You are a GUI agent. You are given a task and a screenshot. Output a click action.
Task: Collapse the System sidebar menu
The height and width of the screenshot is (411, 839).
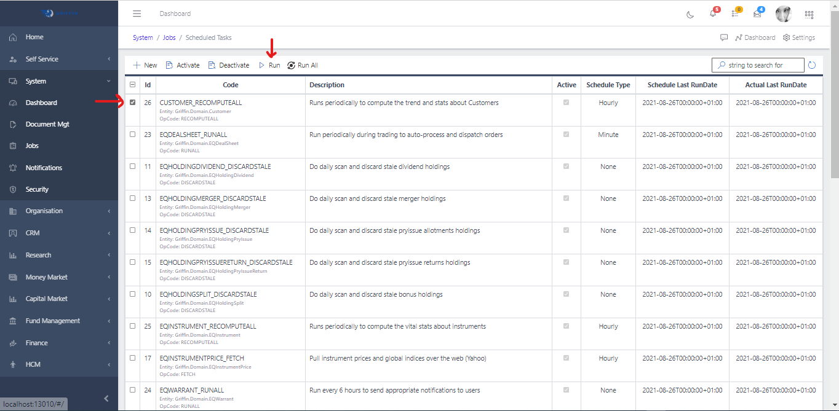click(59, 81)
